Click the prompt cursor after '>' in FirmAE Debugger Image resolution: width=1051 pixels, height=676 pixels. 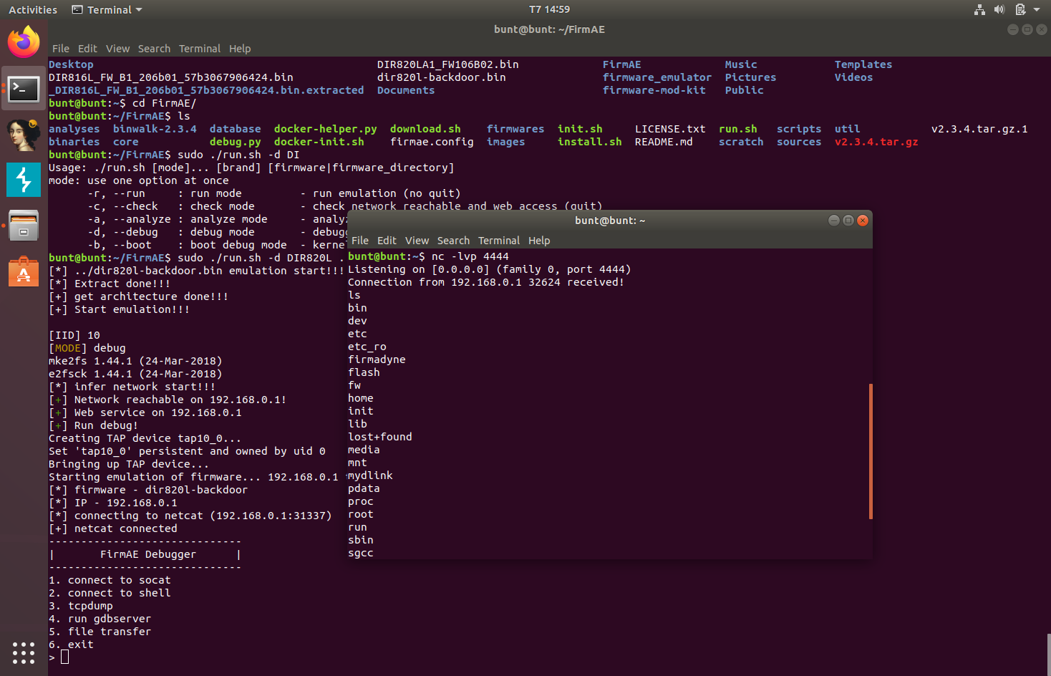64,657
